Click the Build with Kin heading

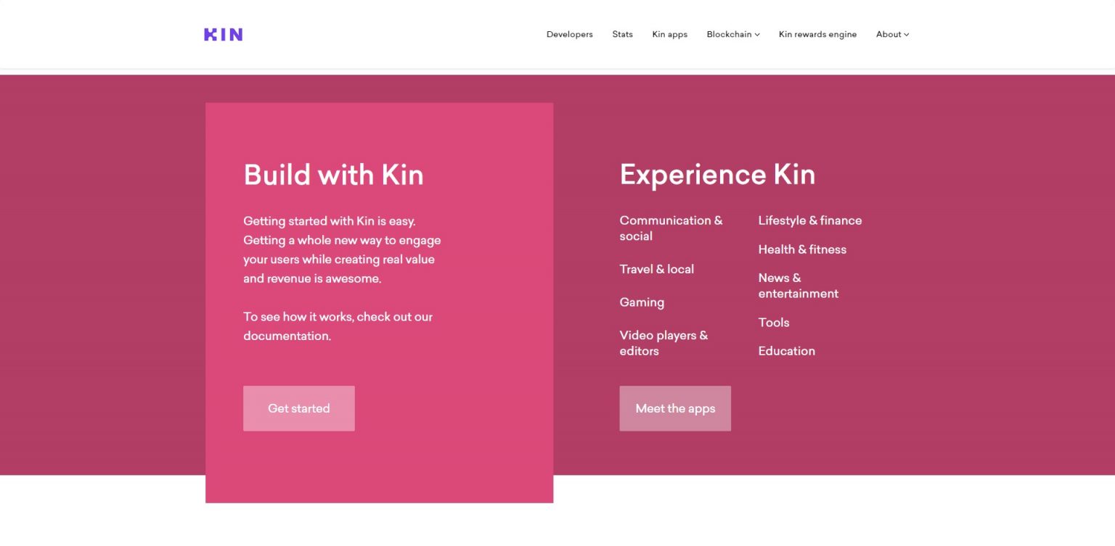click(x=334, y=175)
